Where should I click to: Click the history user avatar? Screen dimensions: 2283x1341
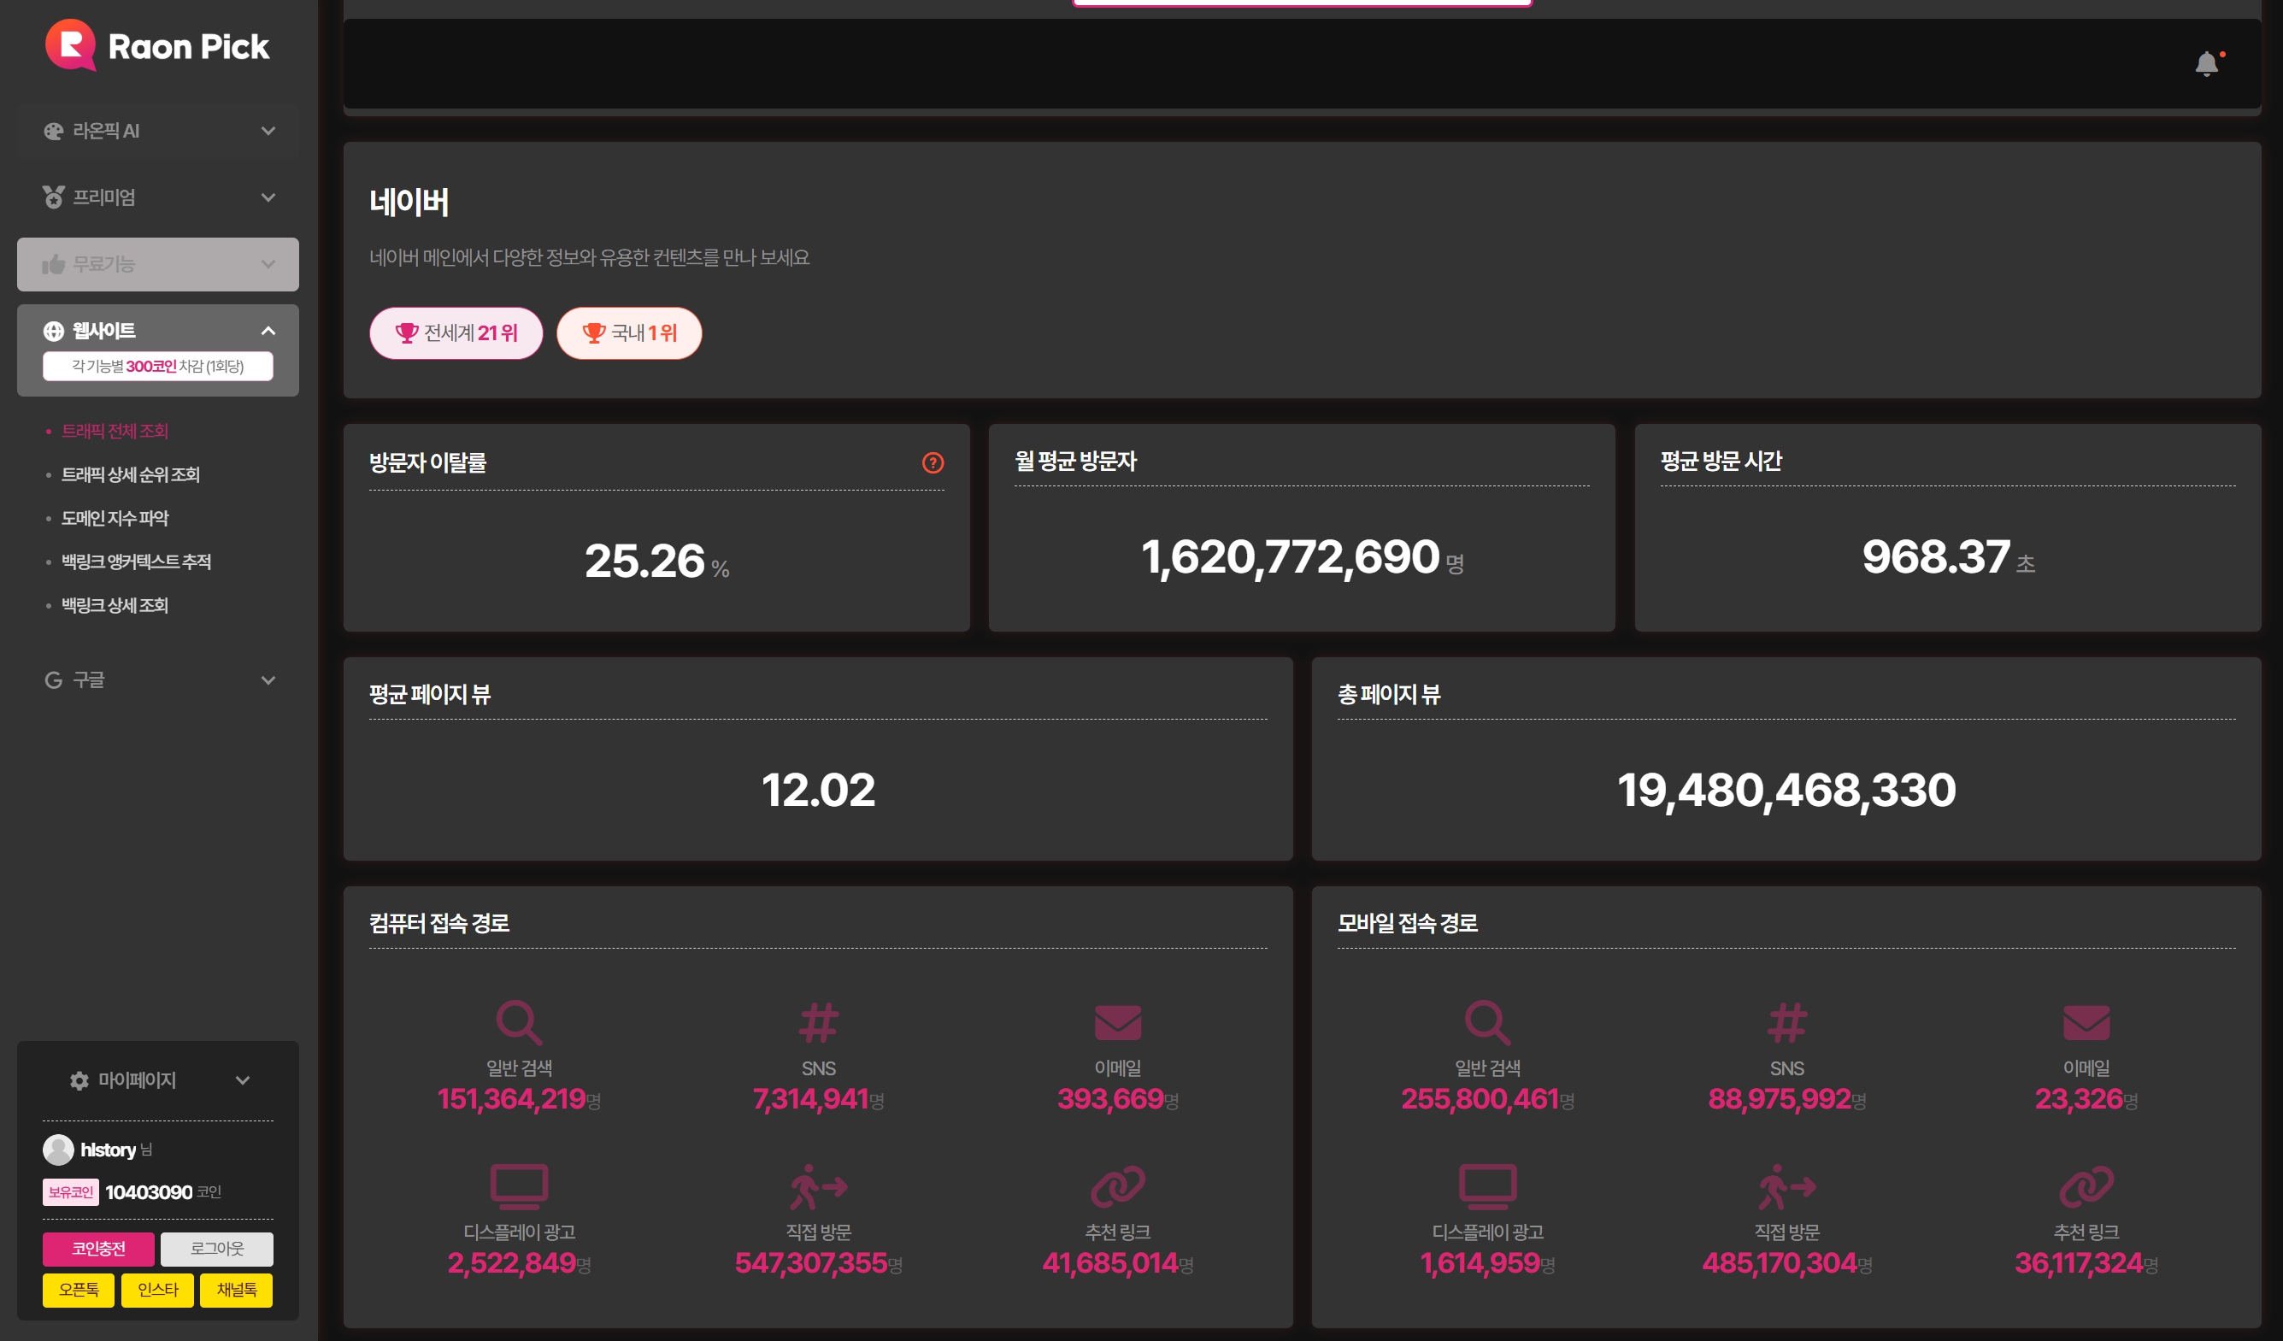tap(59, 1149)
